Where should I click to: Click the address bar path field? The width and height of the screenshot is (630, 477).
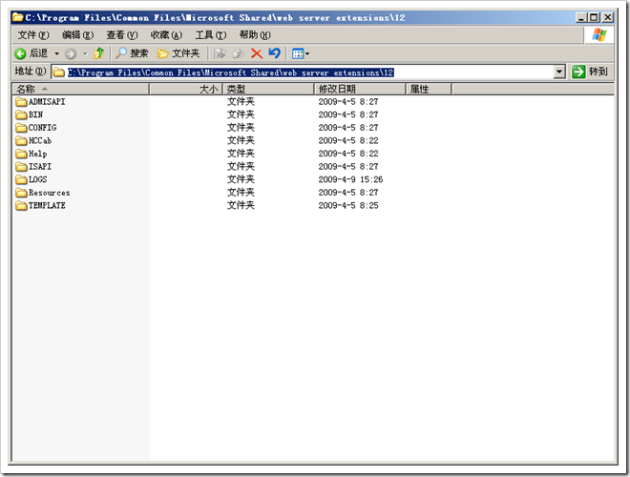303,73
